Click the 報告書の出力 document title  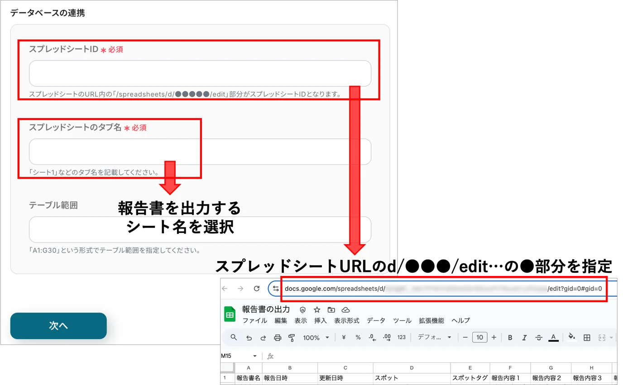coord(266,309)
